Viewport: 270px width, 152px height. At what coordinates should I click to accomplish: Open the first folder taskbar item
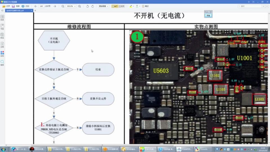pos(55,149)
